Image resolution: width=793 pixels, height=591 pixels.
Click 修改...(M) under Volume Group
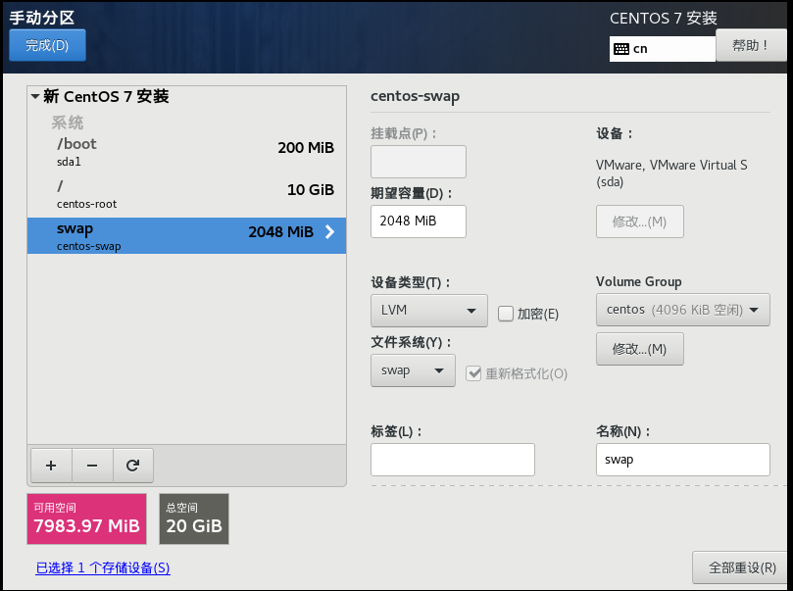(x=640, y=349)
